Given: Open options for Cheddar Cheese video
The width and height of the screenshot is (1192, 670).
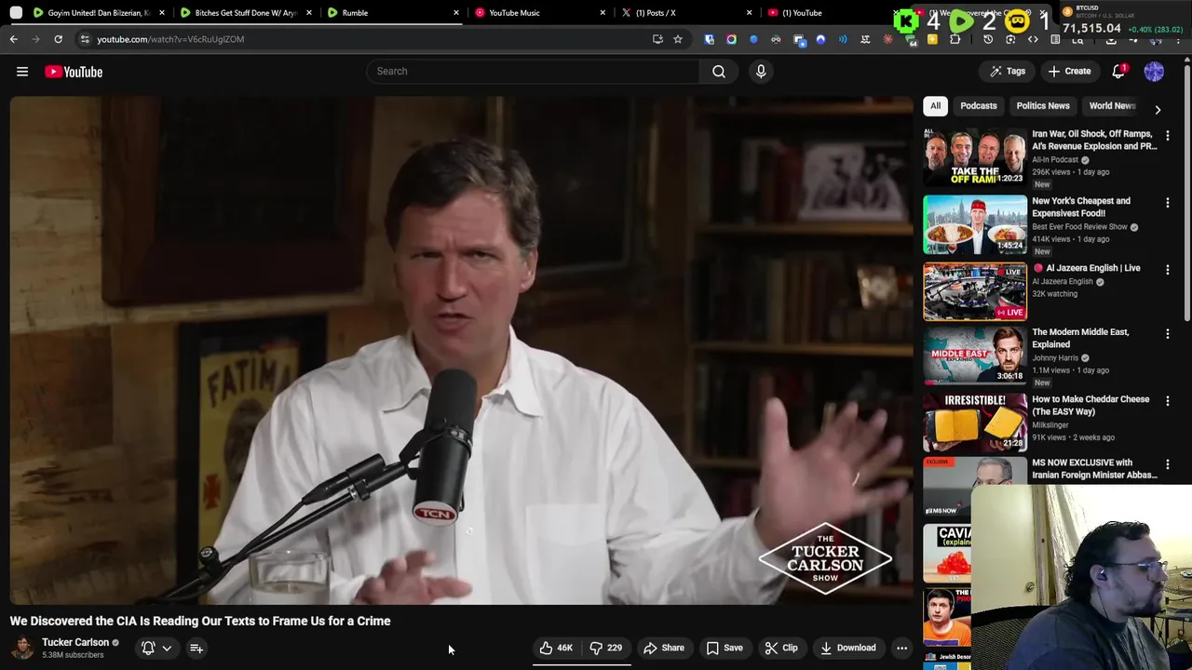Looking at the screenshot, I should 1168,401.
